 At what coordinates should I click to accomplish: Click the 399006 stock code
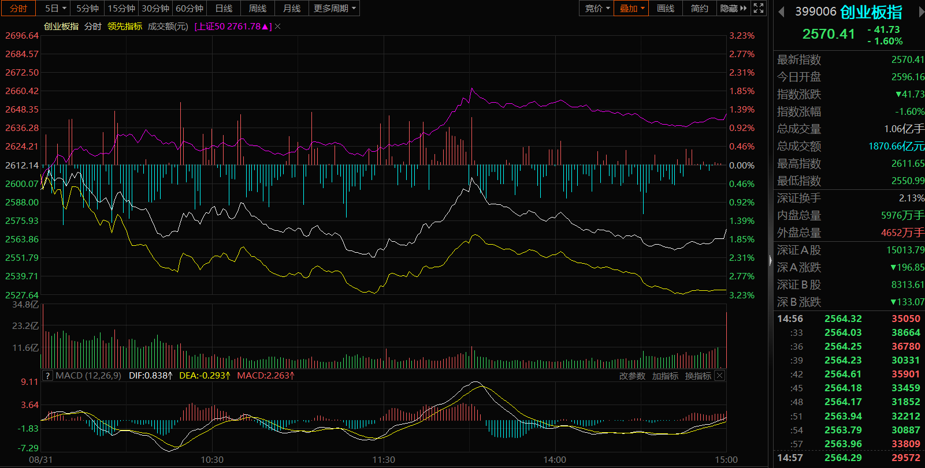(816, 12)
